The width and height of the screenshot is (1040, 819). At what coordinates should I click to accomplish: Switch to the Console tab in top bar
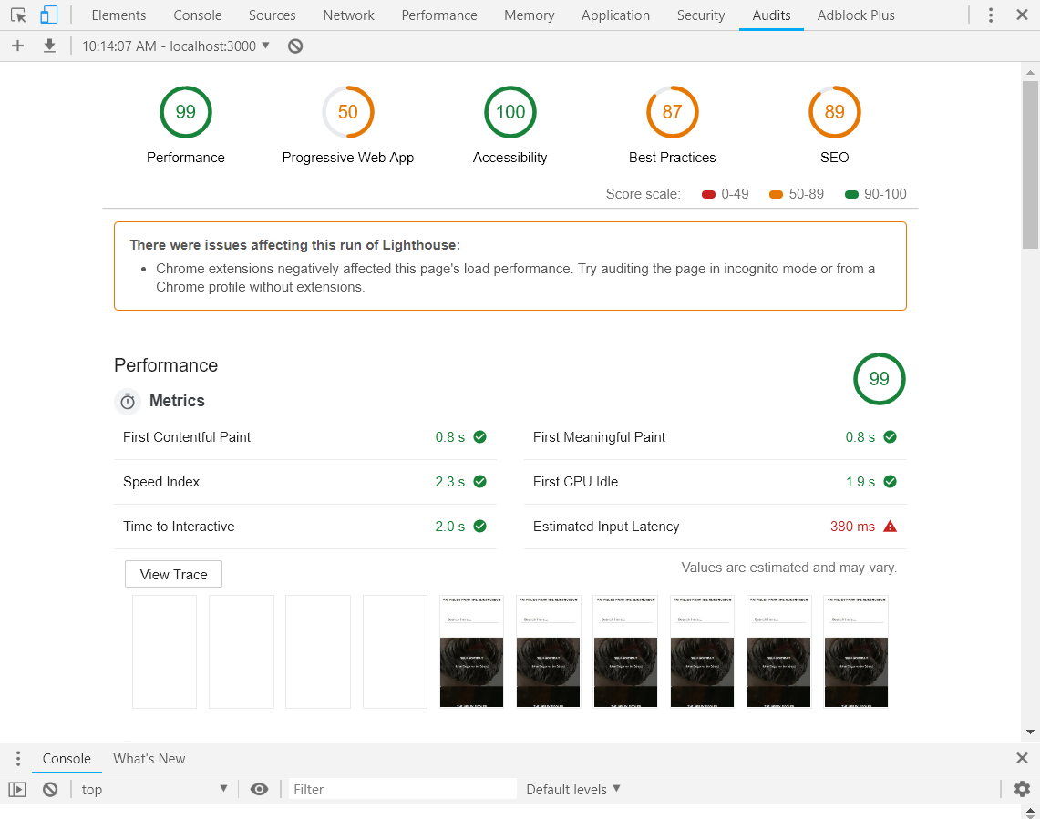pos(198,15)
